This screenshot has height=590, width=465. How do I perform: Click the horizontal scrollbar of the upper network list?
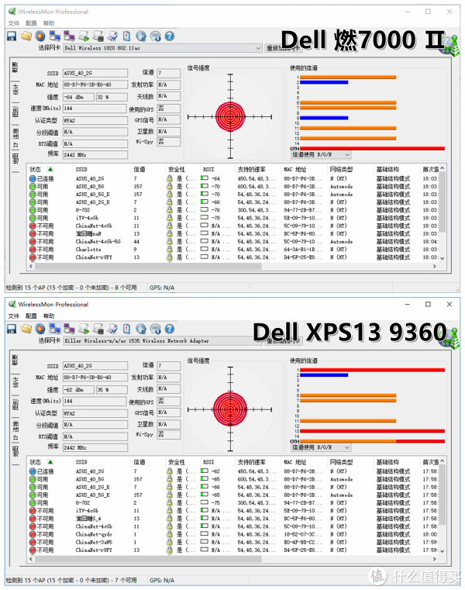tap(232, 266)
